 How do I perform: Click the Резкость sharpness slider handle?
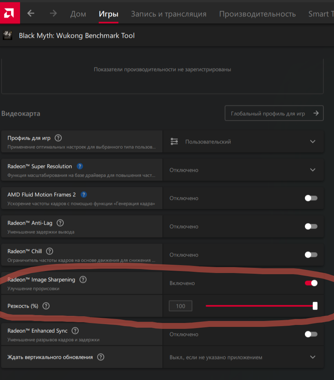click(x=315, y=306)
